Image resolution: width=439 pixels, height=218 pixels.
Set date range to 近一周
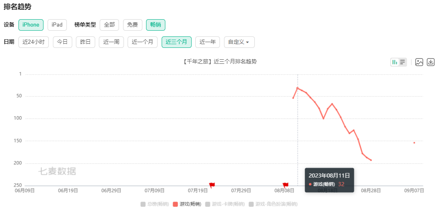[112, 42]
